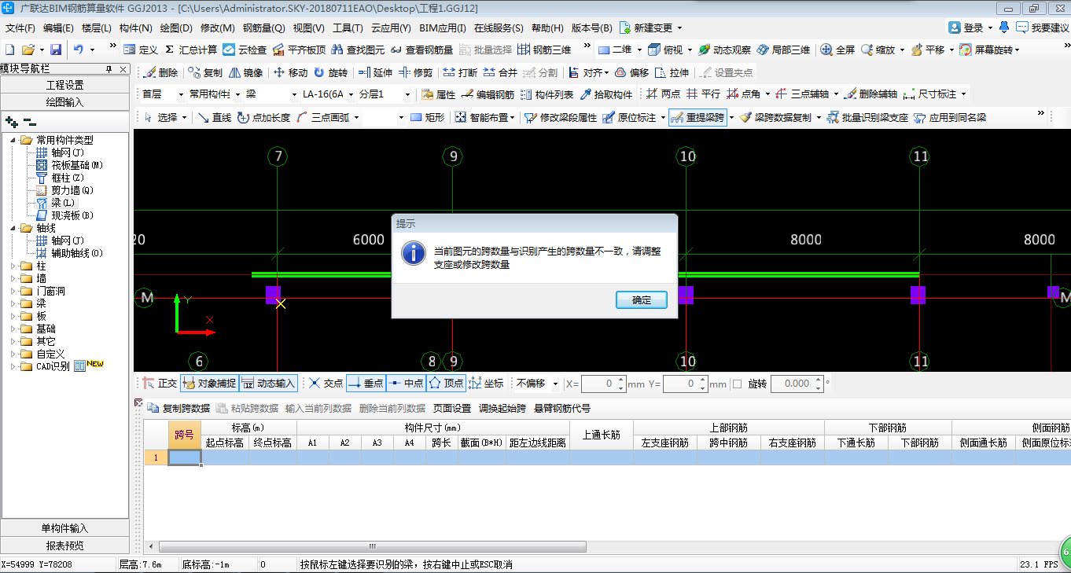Image resolution: width=1071 pixels, height=573 pixels.
Task: Click 输入当前列数据 button
Action: tap(319, 408)
